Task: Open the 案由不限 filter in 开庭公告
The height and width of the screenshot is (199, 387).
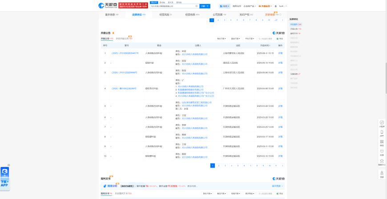Action: 235,39
